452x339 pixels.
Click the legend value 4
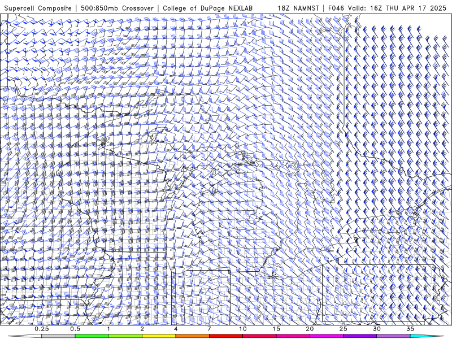pyautogui.click(x=176, y=329)
